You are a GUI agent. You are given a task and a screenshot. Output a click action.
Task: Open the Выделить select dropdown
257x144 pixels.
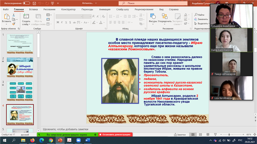tap(202, 23)
